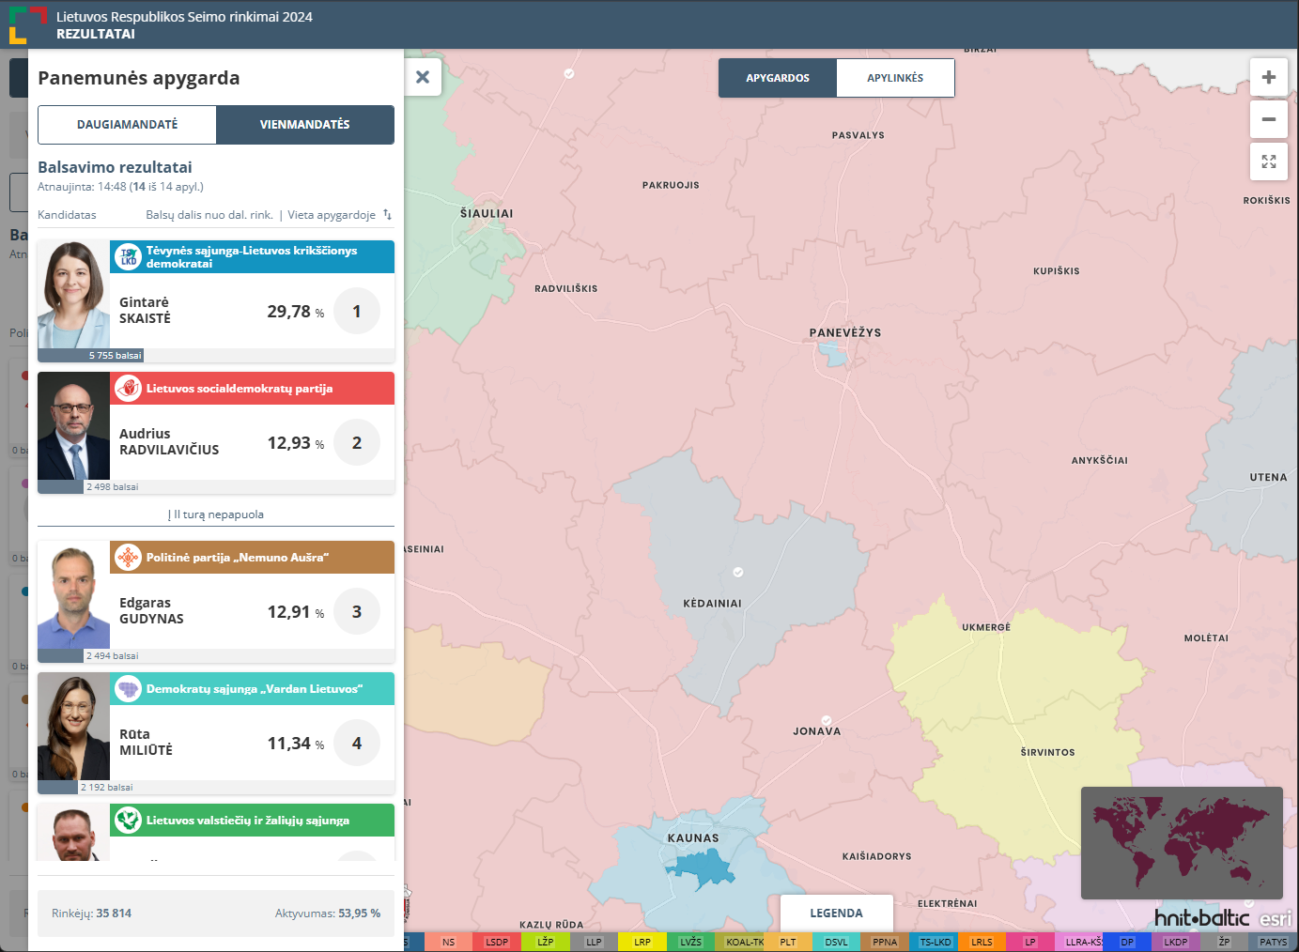Select Rūta MILIŪTĖ candidate name
This screenshot has height=952, width=1299.
(x=146, y=742)
